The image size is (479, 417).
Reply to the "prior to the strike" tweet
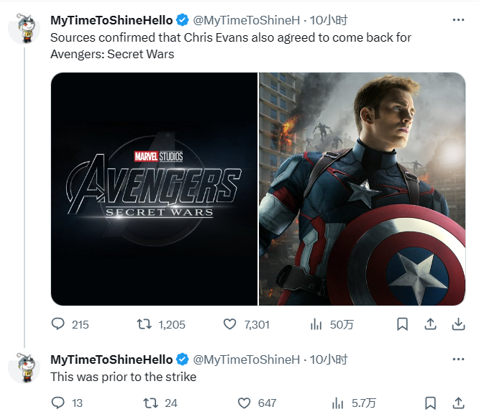(58, 403)
